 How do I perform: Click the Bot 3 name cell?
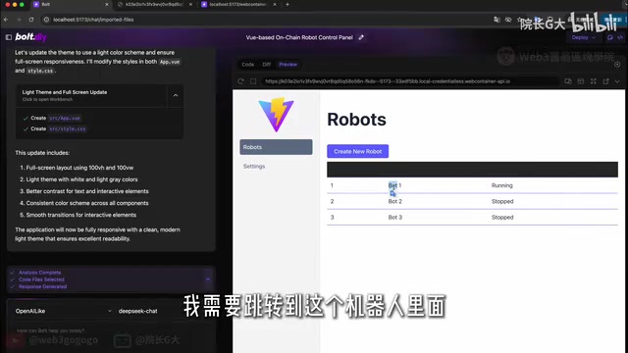(394, 218)
